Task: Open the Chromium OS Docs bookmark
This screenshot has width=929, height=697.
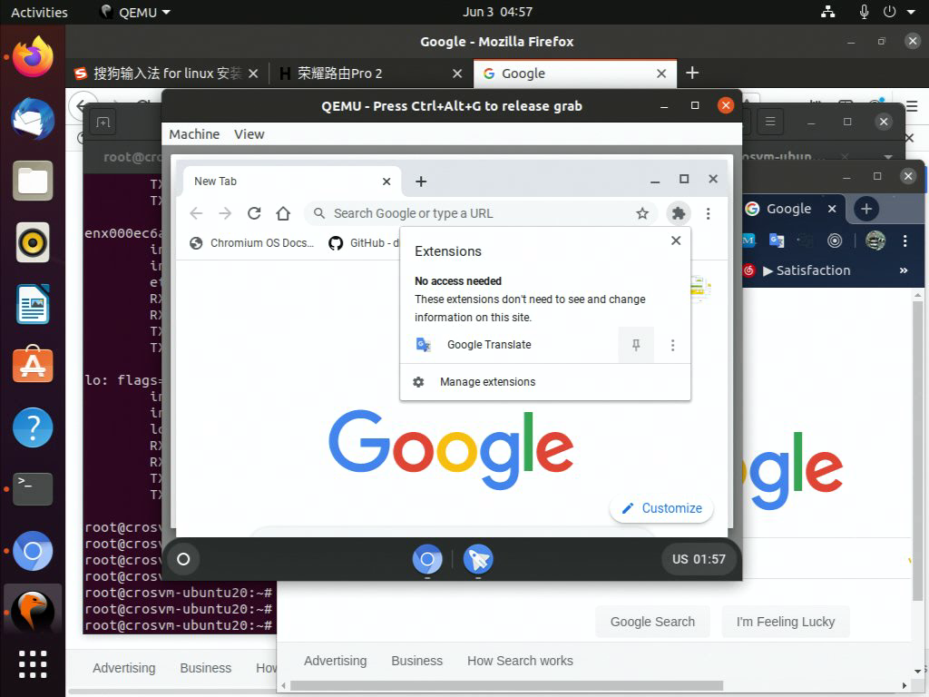Action: tap(252, 243)
